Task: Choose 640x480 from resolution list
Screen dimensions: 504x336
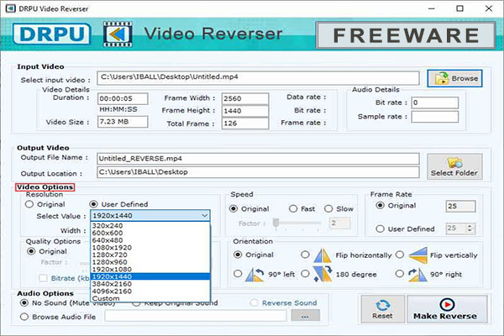Action: 150,240
